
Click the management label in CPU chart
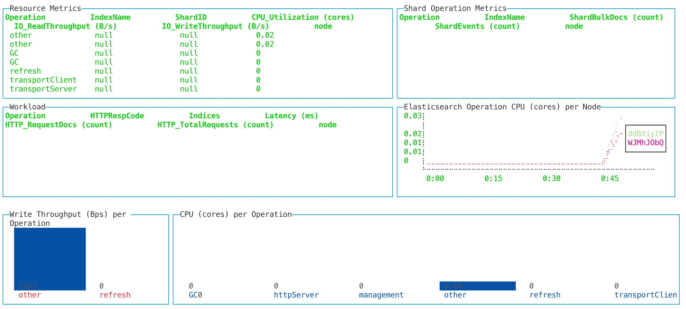(x=381, y=295)
